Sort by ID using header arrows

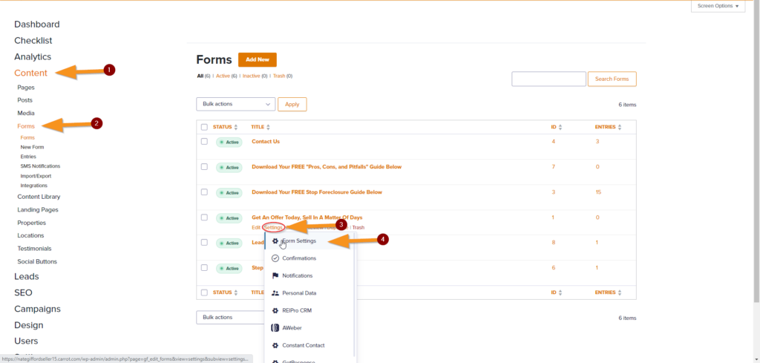[560, 127]
